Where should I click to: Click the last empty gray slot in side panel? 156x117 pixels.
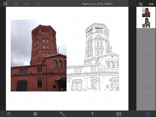pos(146,107)
